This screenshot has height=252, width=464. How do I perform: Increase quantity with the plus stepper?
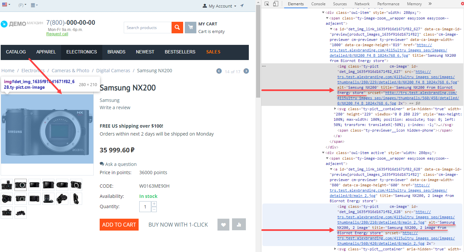pos(154,204)
